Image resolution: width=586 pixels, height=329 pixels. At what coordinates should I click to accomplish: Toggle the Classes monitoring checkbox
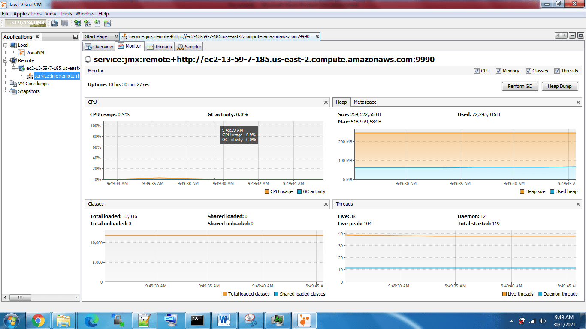(x=528, y=71)
